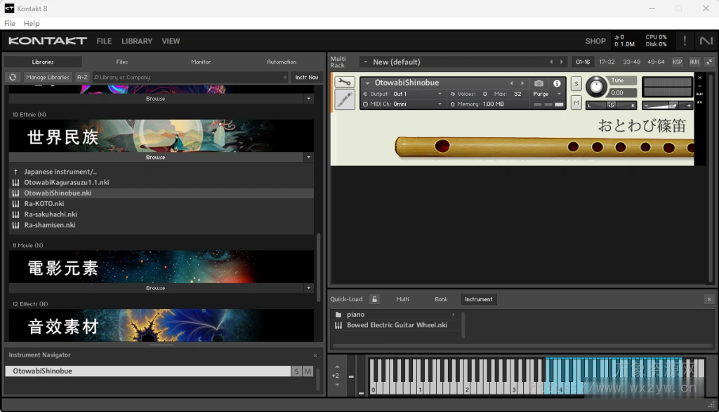
Task: Show instrument info via the i icon
Action: (x=557, y=83)
